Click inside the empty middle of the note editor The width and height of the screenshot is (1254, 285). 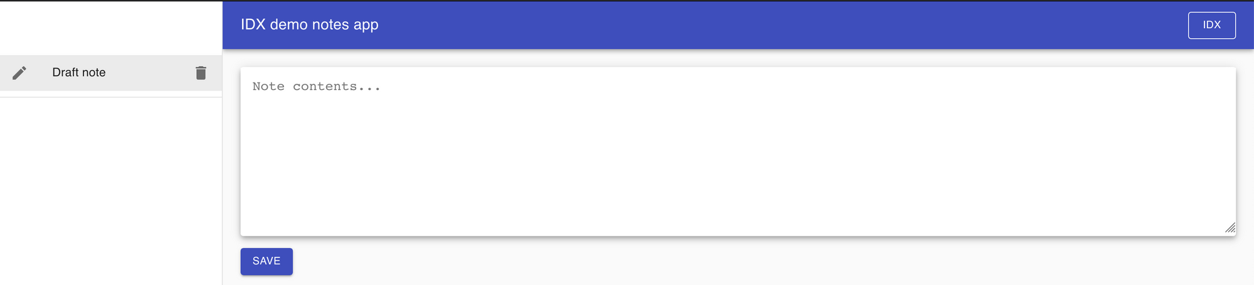coord(738,162)
